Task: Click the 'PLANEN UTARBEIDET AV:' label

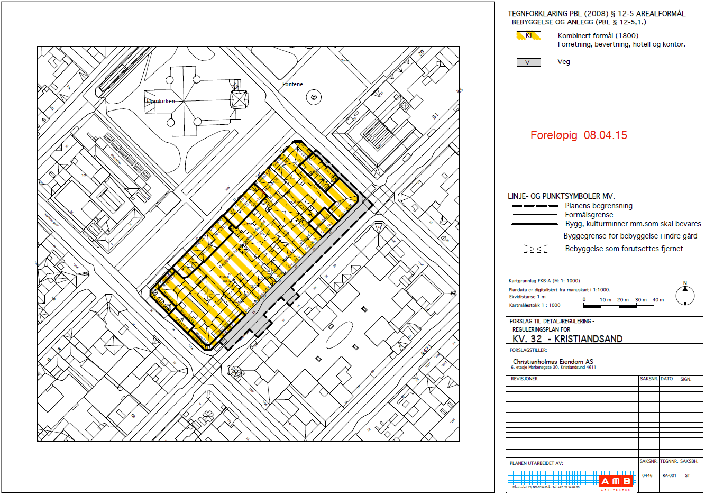Action: click(x=536, y=463)
